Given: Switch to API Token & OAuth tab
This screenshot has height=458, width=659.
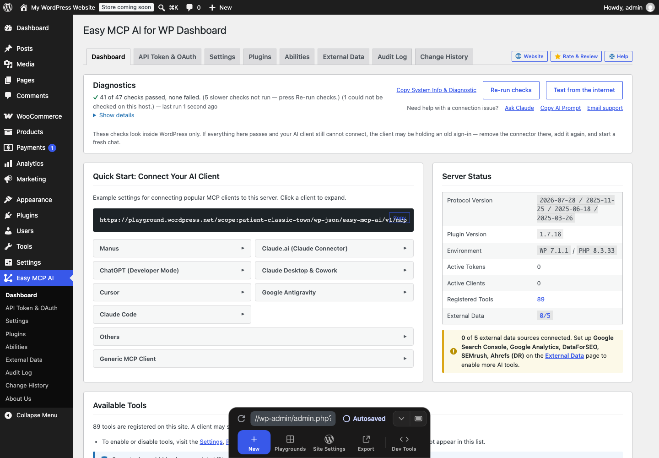Looking at the screenshot, I should 167,57.
